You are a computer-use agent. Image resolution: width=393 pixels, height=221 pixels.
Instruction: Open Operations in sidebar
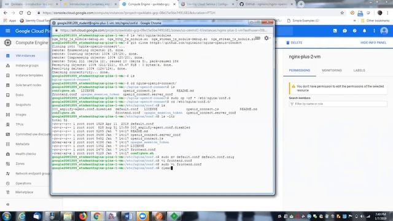23,184
